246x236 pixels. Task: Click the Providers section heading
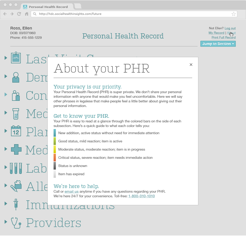click(54, 223)
